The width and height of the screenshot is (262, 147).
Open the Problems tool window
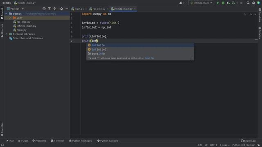click(39, 141)
